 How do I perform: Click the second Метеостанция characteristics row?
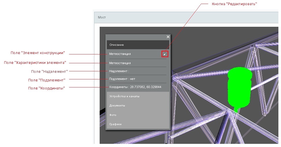pos(120,63)
